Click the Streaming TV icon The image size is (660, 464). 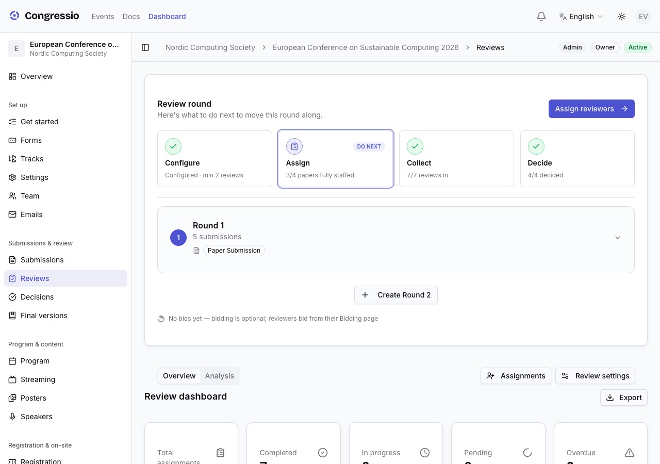click(12, 379)
